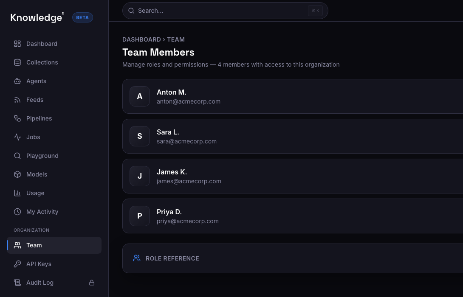Open Playground via the magnifier icon
463x297 pixels.
(x=17, y=156)
